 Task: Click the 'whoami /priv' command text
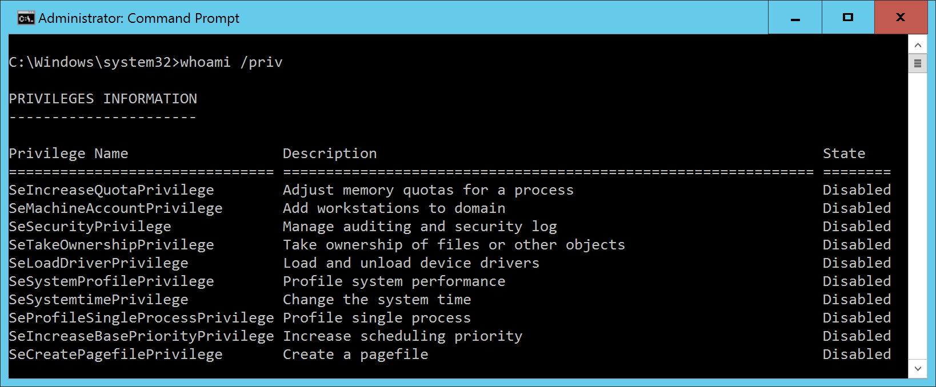point(231,62)
